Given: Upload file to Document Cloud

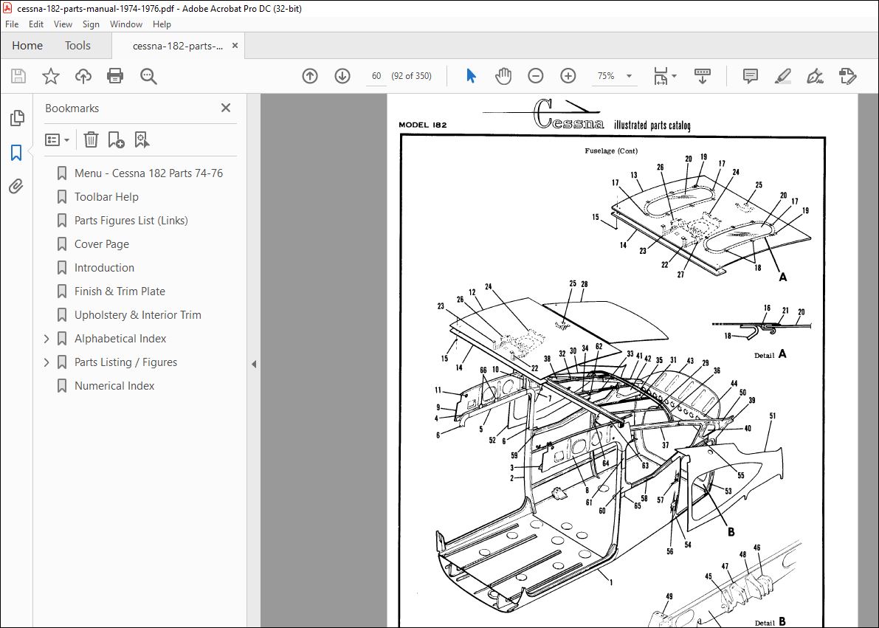Looking at the screenshot, I should coord(83,76).
